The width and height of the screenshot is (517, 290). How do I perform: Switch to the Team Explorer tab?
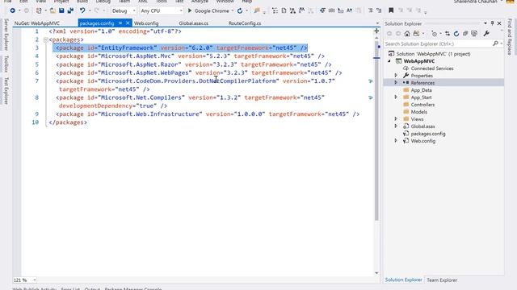(x=442, y=280)
